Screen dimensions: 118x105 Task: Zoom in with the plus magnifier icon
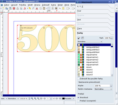pos(38,98)
